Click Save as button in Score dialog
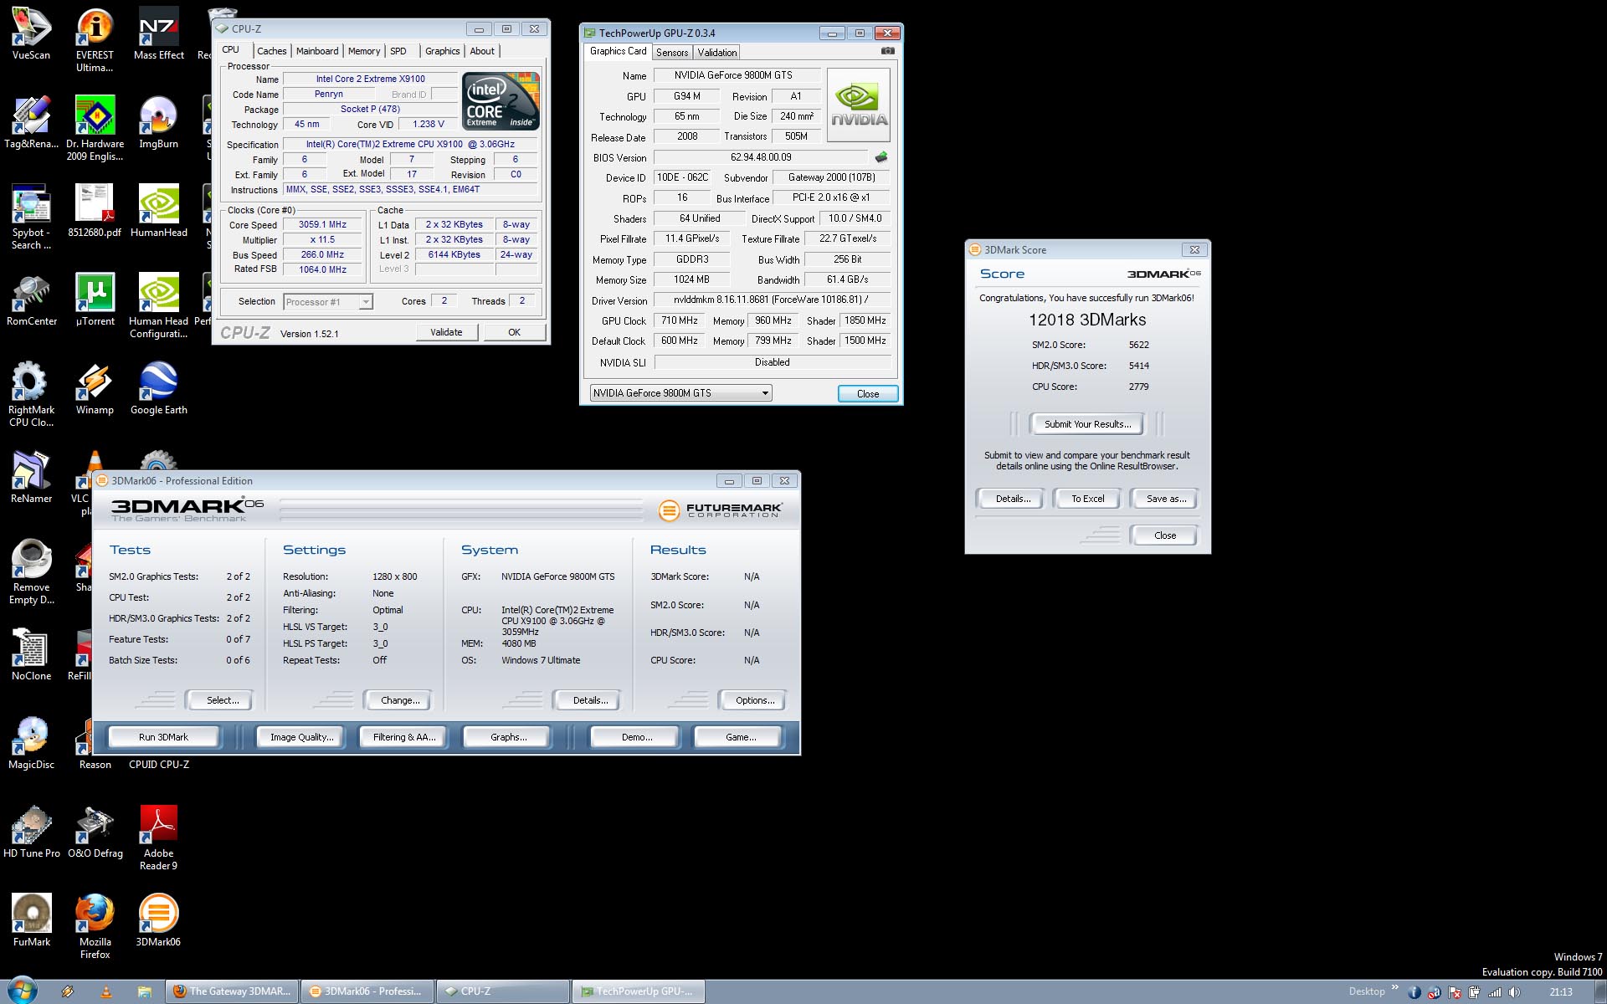Image resolution: width=1607 pixels, height=1004 pixels. tap(1166, 499)
